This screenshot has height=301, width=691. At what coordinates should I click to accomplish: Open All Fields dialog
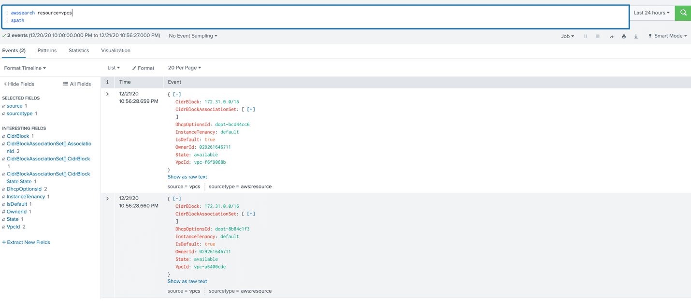(77, 84)
